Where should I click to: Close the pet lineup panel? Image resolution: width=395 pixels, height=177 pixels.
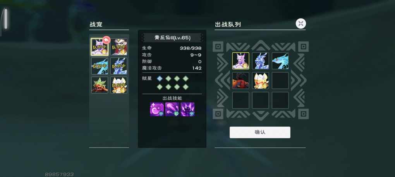(x=301, y=24)
